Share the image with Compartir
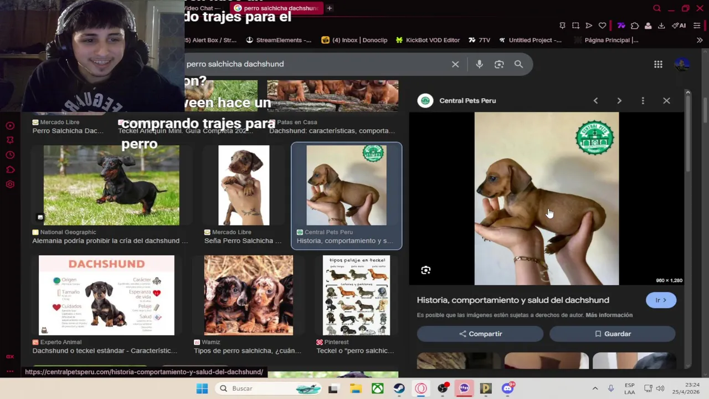This screenshot has width=709, height=399. tap(480, 334)
